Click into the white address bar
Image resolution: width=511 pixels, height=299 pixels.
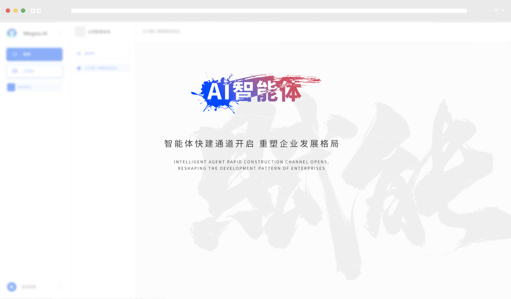(x=269, y=11)
